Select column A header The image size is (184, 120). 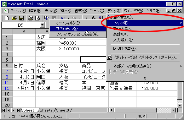24,32
